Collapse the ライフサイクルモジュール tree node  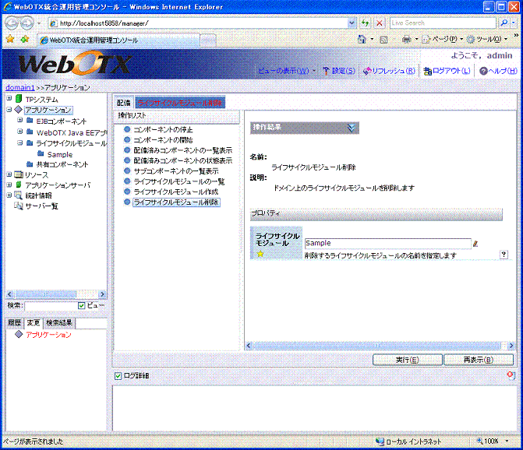(19, 143)
